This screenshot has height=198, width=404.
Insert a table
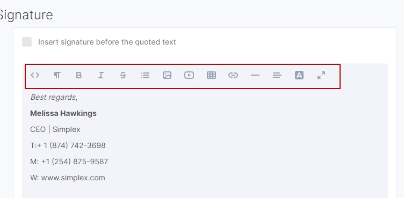point(211,75)
